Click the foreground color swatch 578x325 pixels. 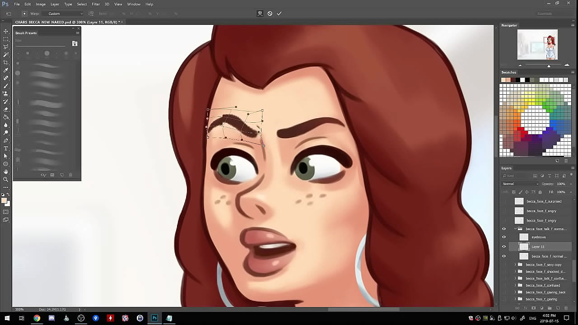(x=4, y=201)
